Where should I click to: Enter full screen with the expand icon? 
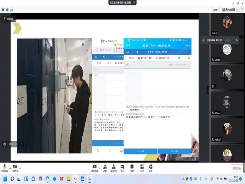242,10
